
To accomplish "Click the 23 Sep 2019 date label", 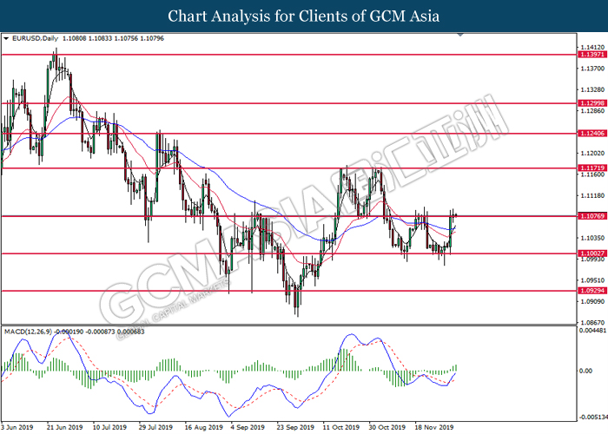I will click(x=295, y=427).
